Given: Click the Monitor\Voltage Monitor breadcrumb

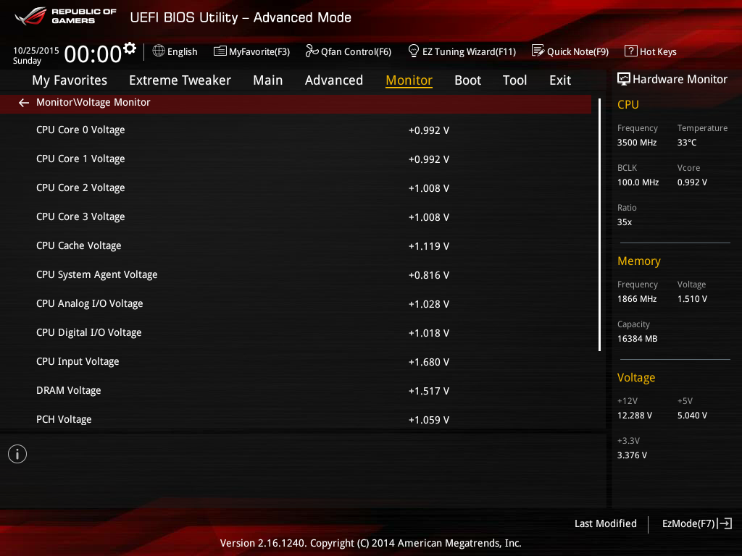Looking at the screenshot, I should pos(93,102).
